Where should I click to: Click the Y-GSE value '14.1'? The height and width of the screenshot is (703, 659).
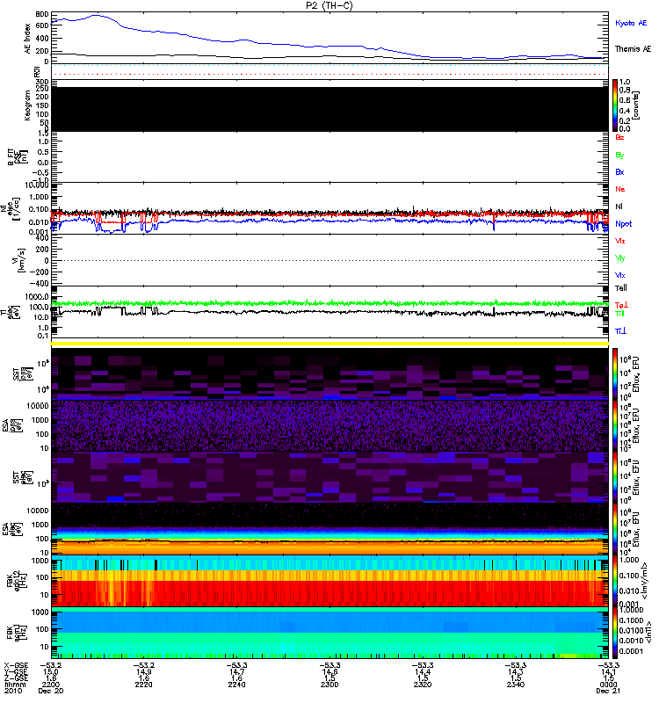608,671
